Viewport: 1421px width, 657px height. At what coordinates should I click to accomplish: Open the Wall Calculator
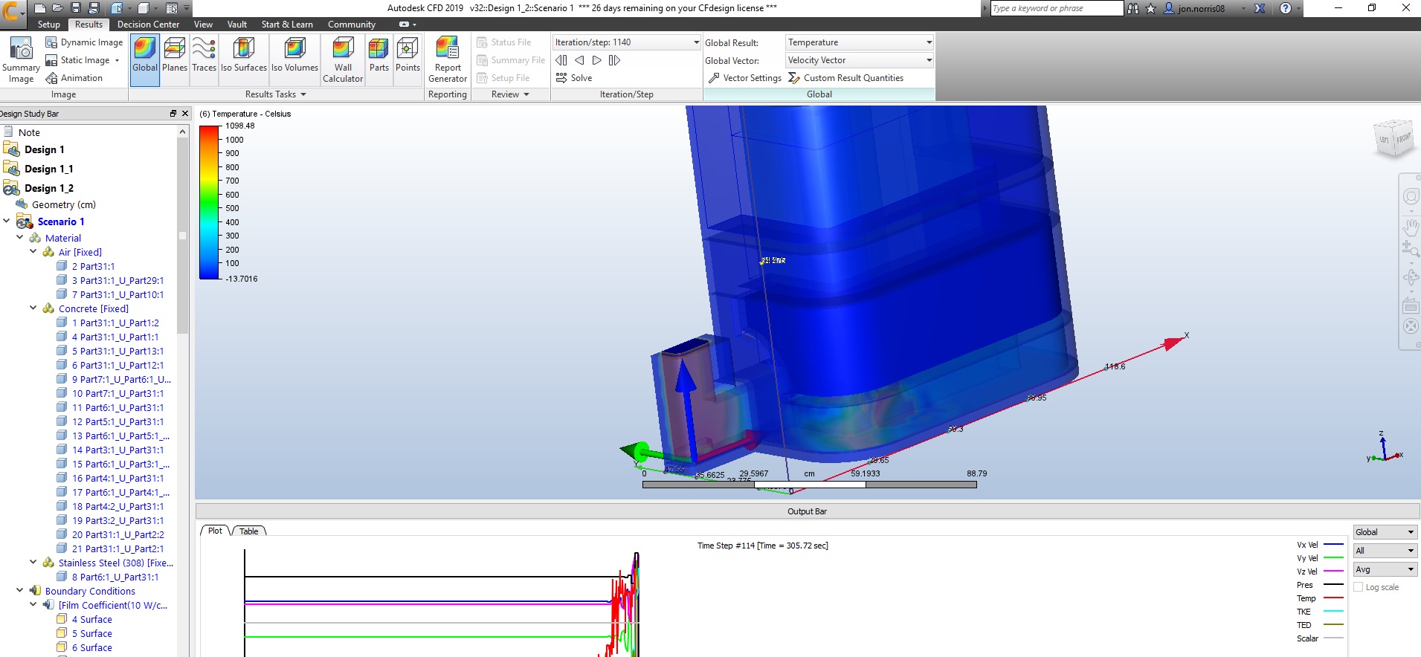click(343, 60)
